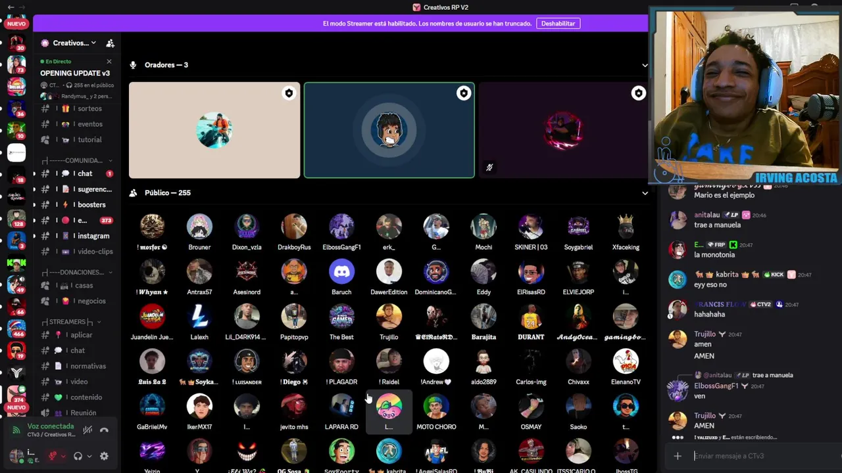The width and height of the screenshot is (842, 473).
Task: Select the first speaker tile with jet-ski avatar
Action: (x=214, y=130)
